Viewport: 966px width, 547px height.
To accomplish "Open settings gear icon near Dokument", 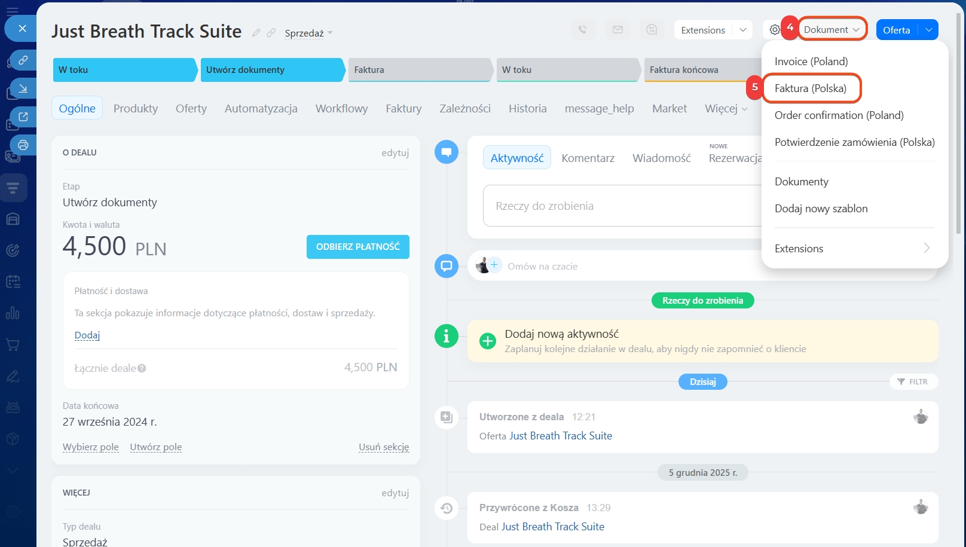I will tap(774, 30).
